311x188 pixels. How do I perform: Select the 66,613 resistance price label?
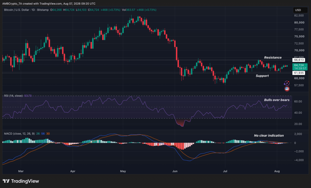pos(299,60)
